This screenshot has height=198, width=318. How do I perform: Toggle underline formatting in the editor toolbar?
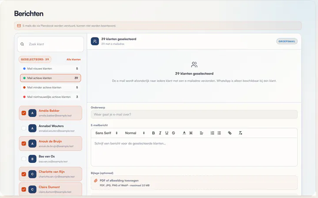(167, 133)
